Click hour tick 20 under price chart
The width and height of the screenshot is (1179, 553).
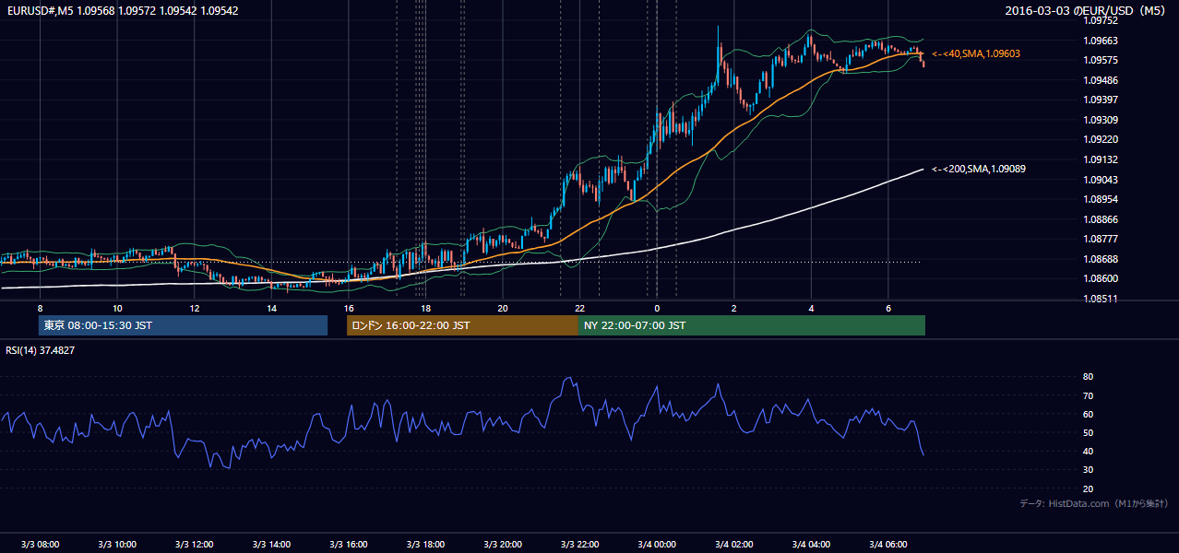[x=503, y=308]
